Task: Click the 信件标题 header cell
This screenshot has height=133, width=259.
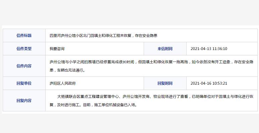Action: 24,35
